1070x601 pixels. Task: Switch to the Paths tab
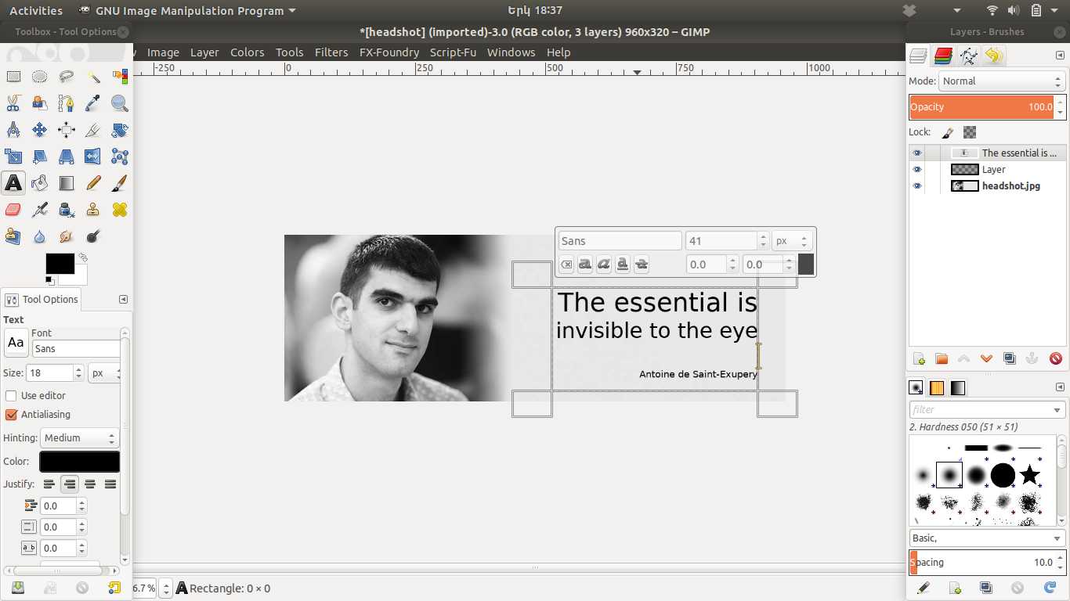968,56
